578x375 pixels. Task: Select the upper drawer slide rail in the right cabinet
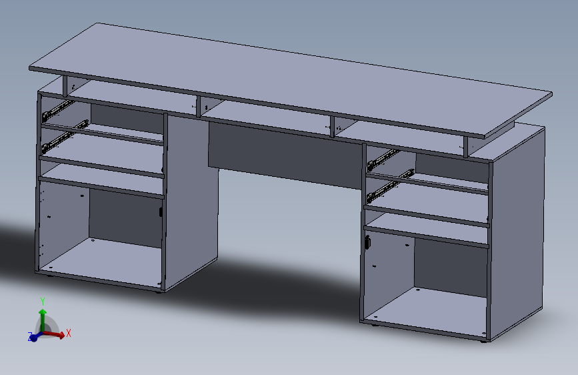[x=383, y=159]
